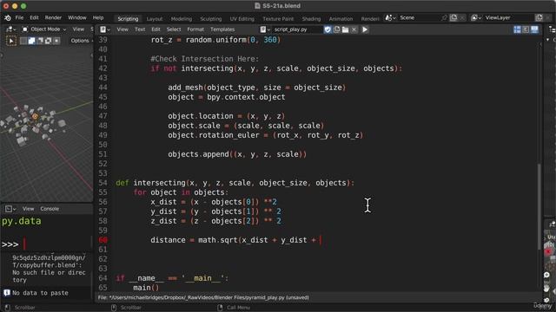Image resolution: width=556 pixels, height=312 pixels.
Task: Create new text file via copy icon
Action: pos(336,29)
